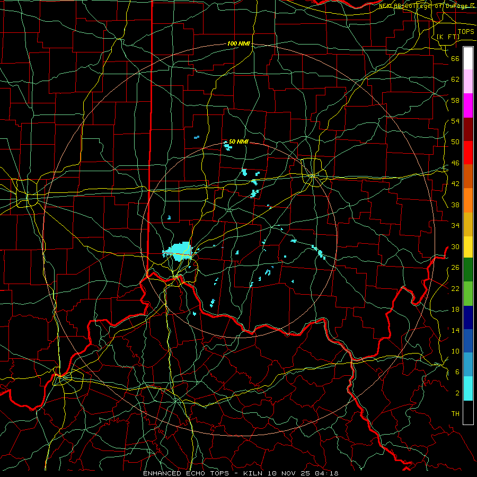The image size is (477, 477).
Task: Pick the light blue 6-10 legend swatch
Action: [468, 365]
